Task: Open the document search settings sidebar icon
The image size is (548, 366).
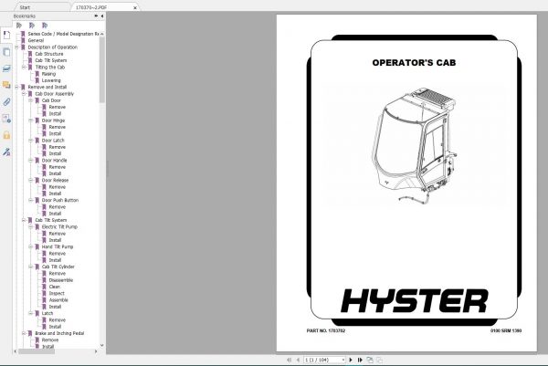Action: coord(6,119)
